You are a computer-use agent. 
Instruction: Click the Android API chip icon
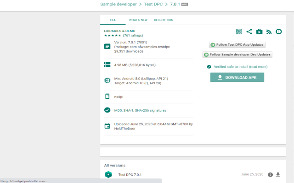click(x=107, y=81)
